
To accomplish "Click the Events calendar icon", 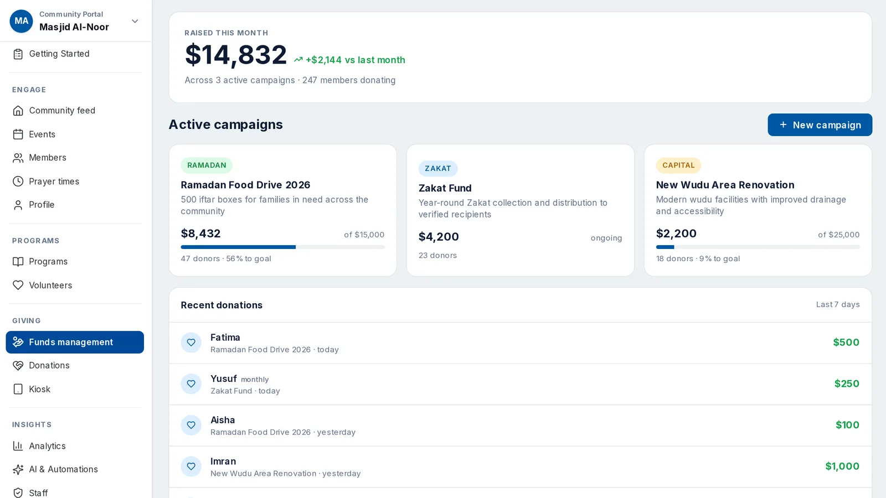I will point(18,134).
